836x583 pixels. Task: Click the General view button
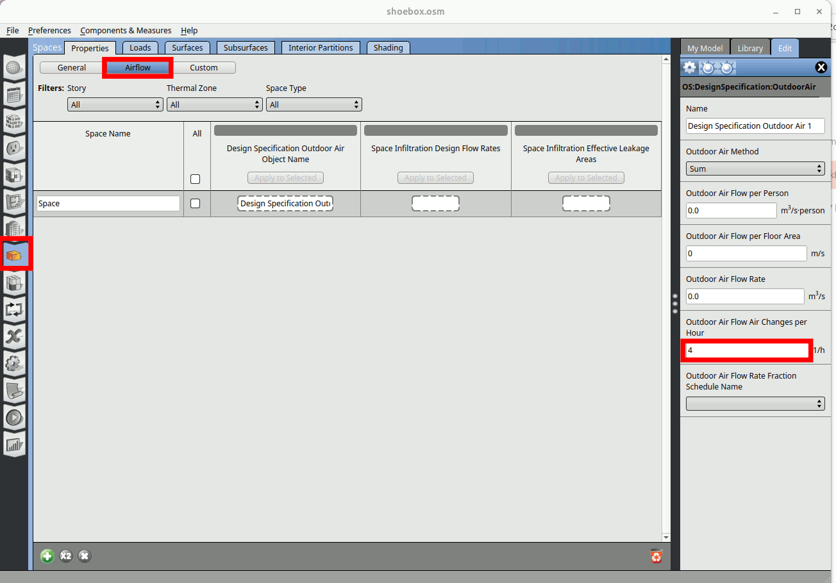72,68
